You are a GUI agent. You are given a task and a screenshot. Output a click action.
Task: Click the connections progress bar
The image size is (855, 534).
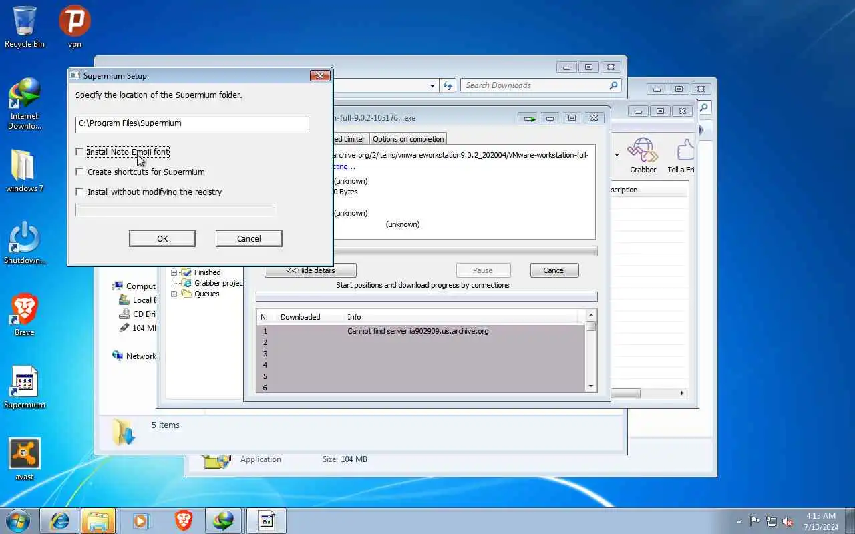427,297
